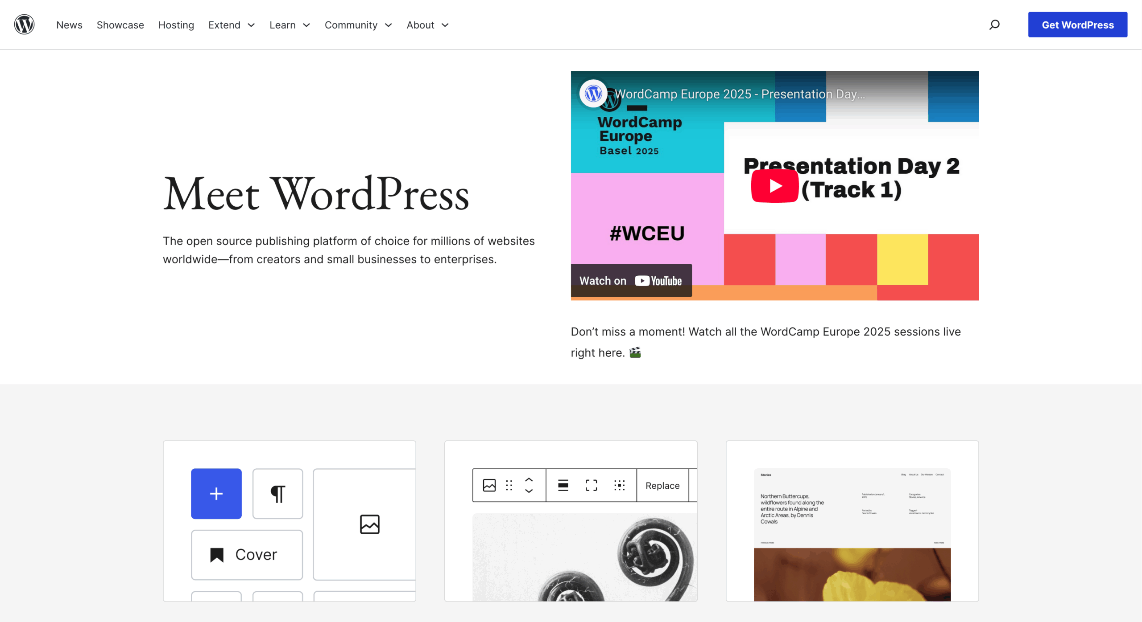Click the full-width expand icon in toolbar

point(591,485)
